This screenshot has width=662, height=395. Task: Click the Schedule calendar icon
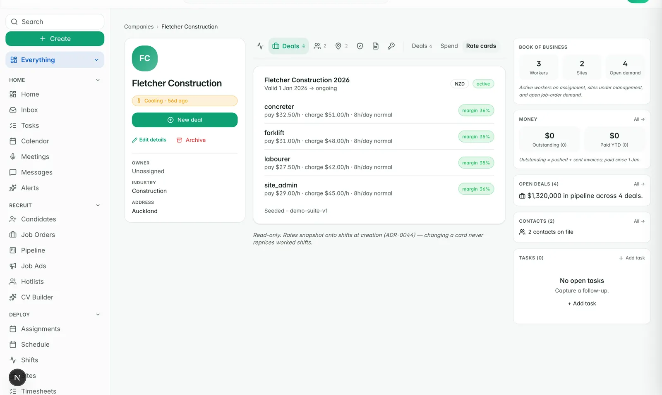[13, 345]
